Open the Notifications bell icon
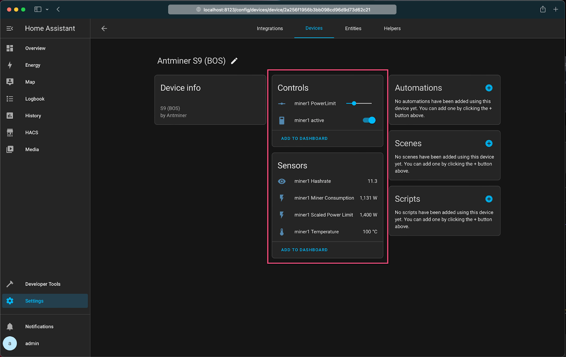Image resolution: width=566 pixels, height=357 pixels. point(10,326)
